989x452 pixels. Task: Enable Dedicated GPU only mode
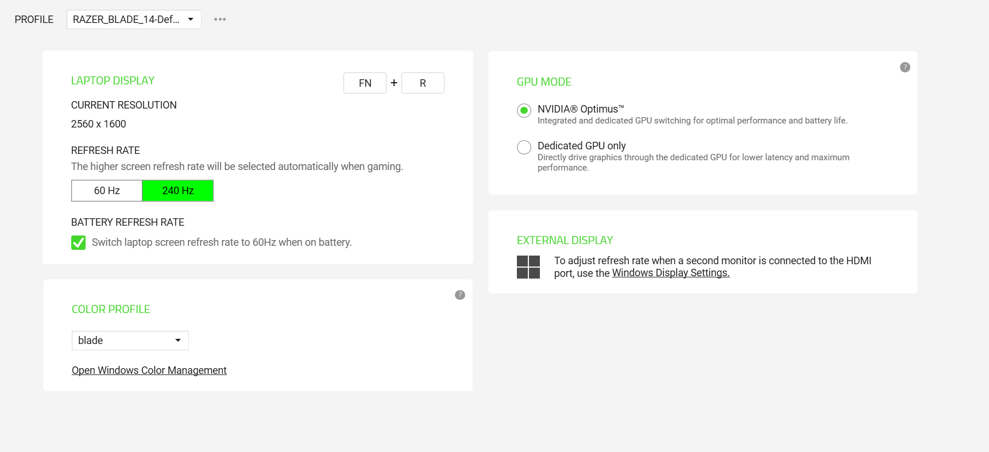pyautogui.click(x=524, y=147)
